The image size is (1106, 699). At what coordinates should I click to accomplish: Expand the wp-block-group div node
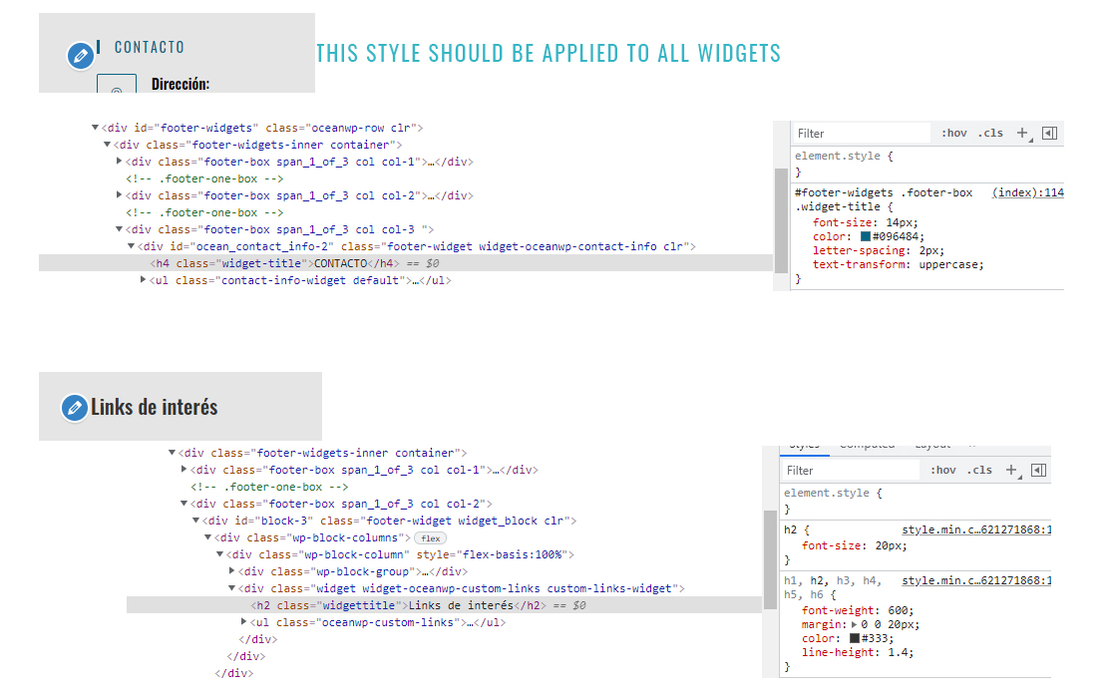click(232, 571)
